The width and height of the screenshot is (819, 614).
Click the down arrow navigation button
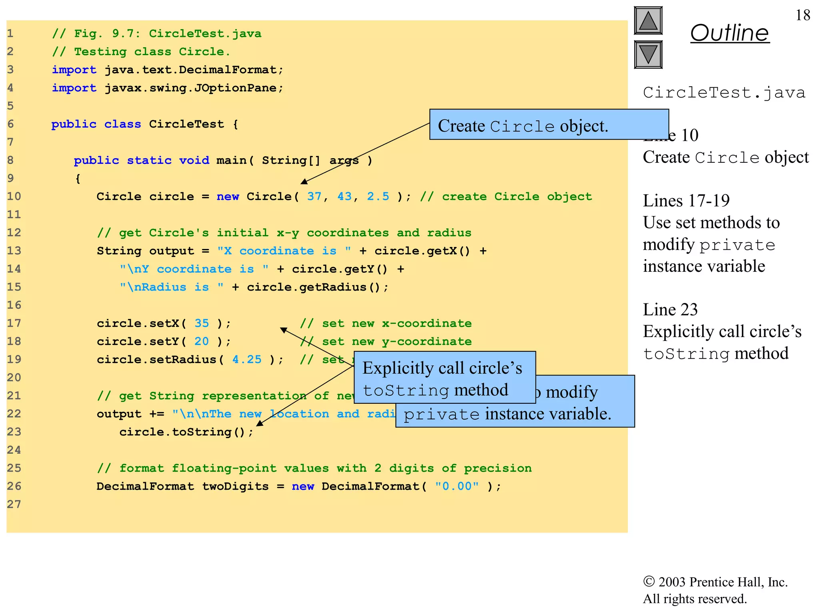(x=648, y=54)
